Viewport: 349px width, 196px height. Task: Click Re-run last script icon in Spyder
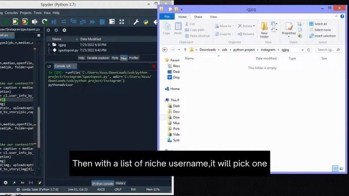(x=45, y=22)
